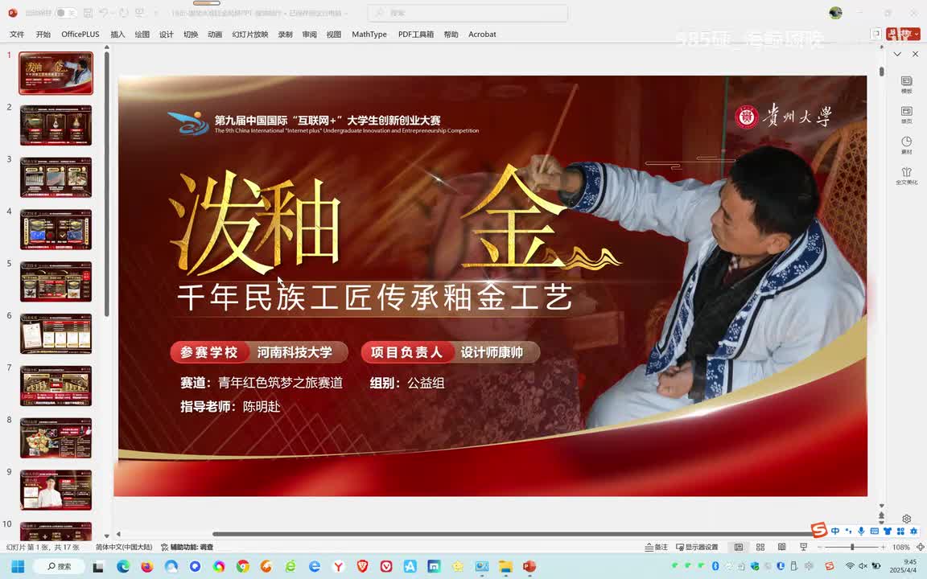
Task: Open the 视图 ribbon tab
Action: tap(333, 35)
